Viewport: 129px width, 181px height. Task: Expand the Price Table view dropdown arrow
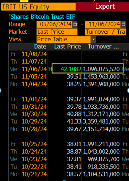[x=93, y=39]
